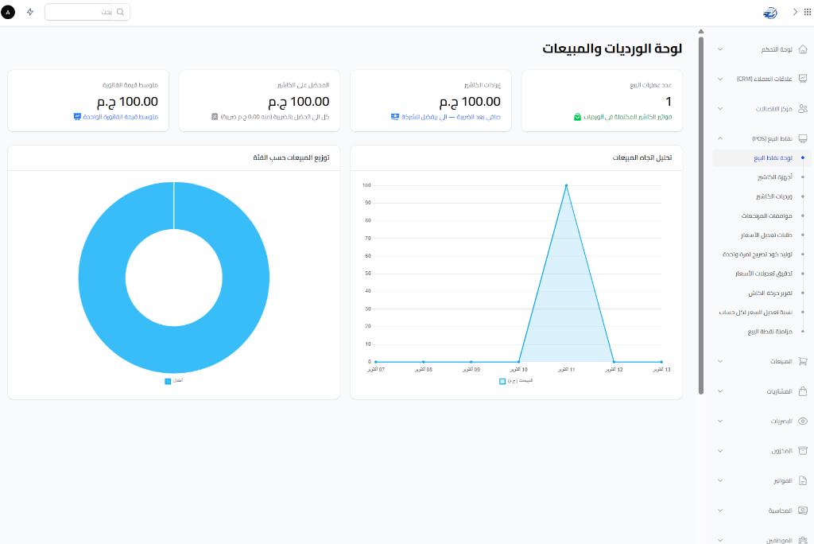Click the document icon beside الفواتير
This screenshot has height=544, width=814.
point(803,480)
